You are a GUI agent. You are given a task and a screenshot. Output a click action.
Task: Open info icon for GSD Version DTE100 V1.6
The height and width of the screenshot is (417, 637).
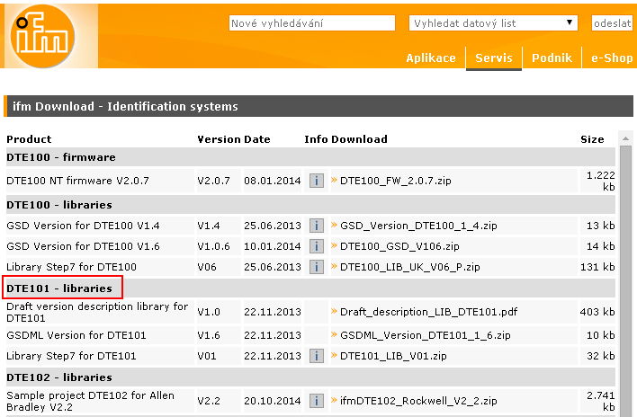pos(317,246)
